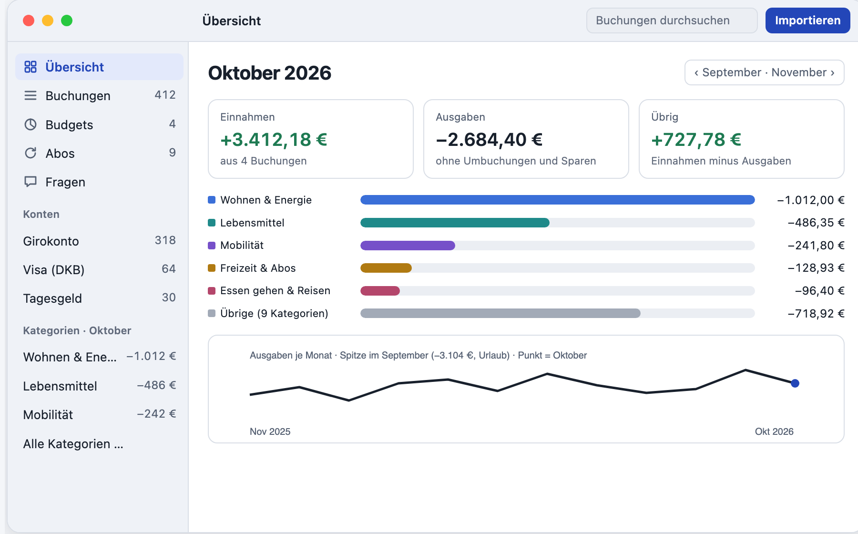Open the Ausgaben summary card
Image resolution: width=858 pixels, height=534 pixels.
coord(526,139)
